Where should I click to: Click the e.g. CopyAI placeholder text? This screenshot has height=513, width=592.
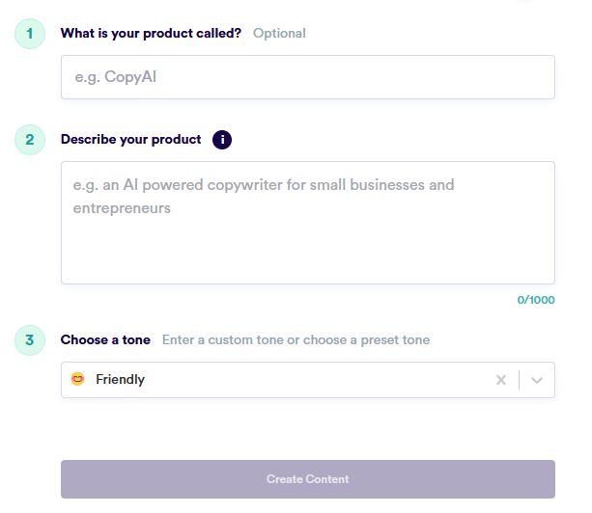click(116, 77)
